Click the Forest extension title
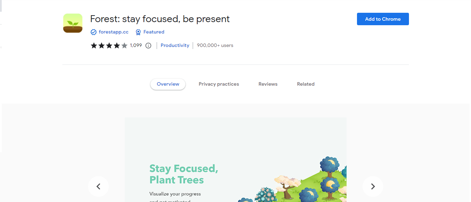Viewport: 471px width, 202px height. pos(159,19)
